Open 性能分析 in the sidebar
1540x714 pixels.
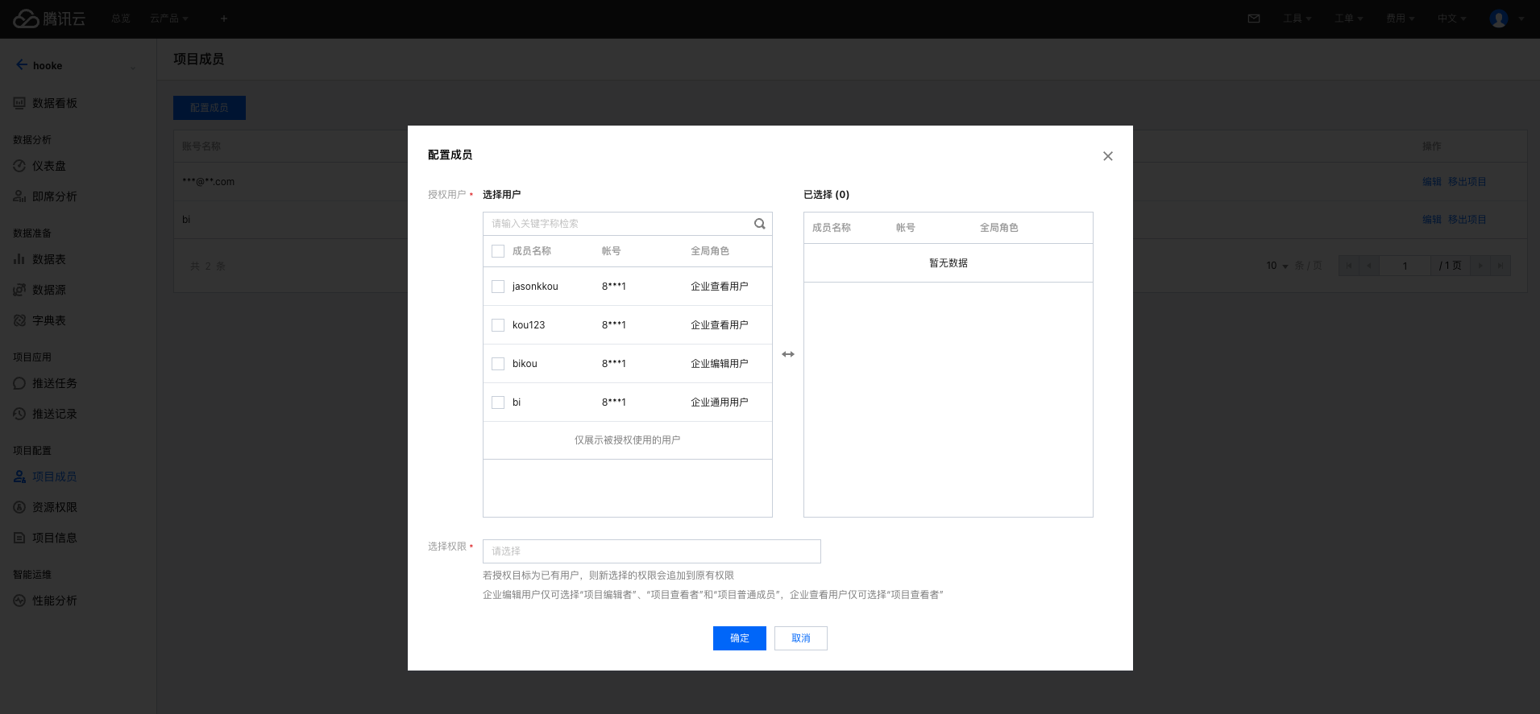coord(55,601)
